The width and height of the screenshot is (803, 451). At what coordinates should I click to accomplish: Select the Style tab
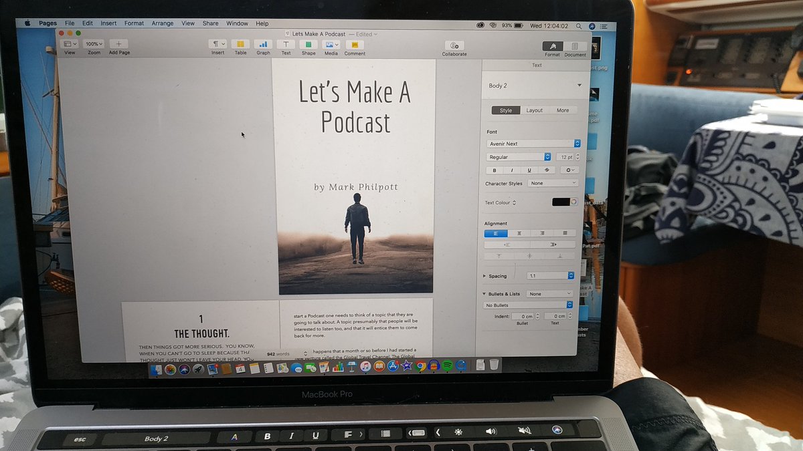(x=506, y=110)
